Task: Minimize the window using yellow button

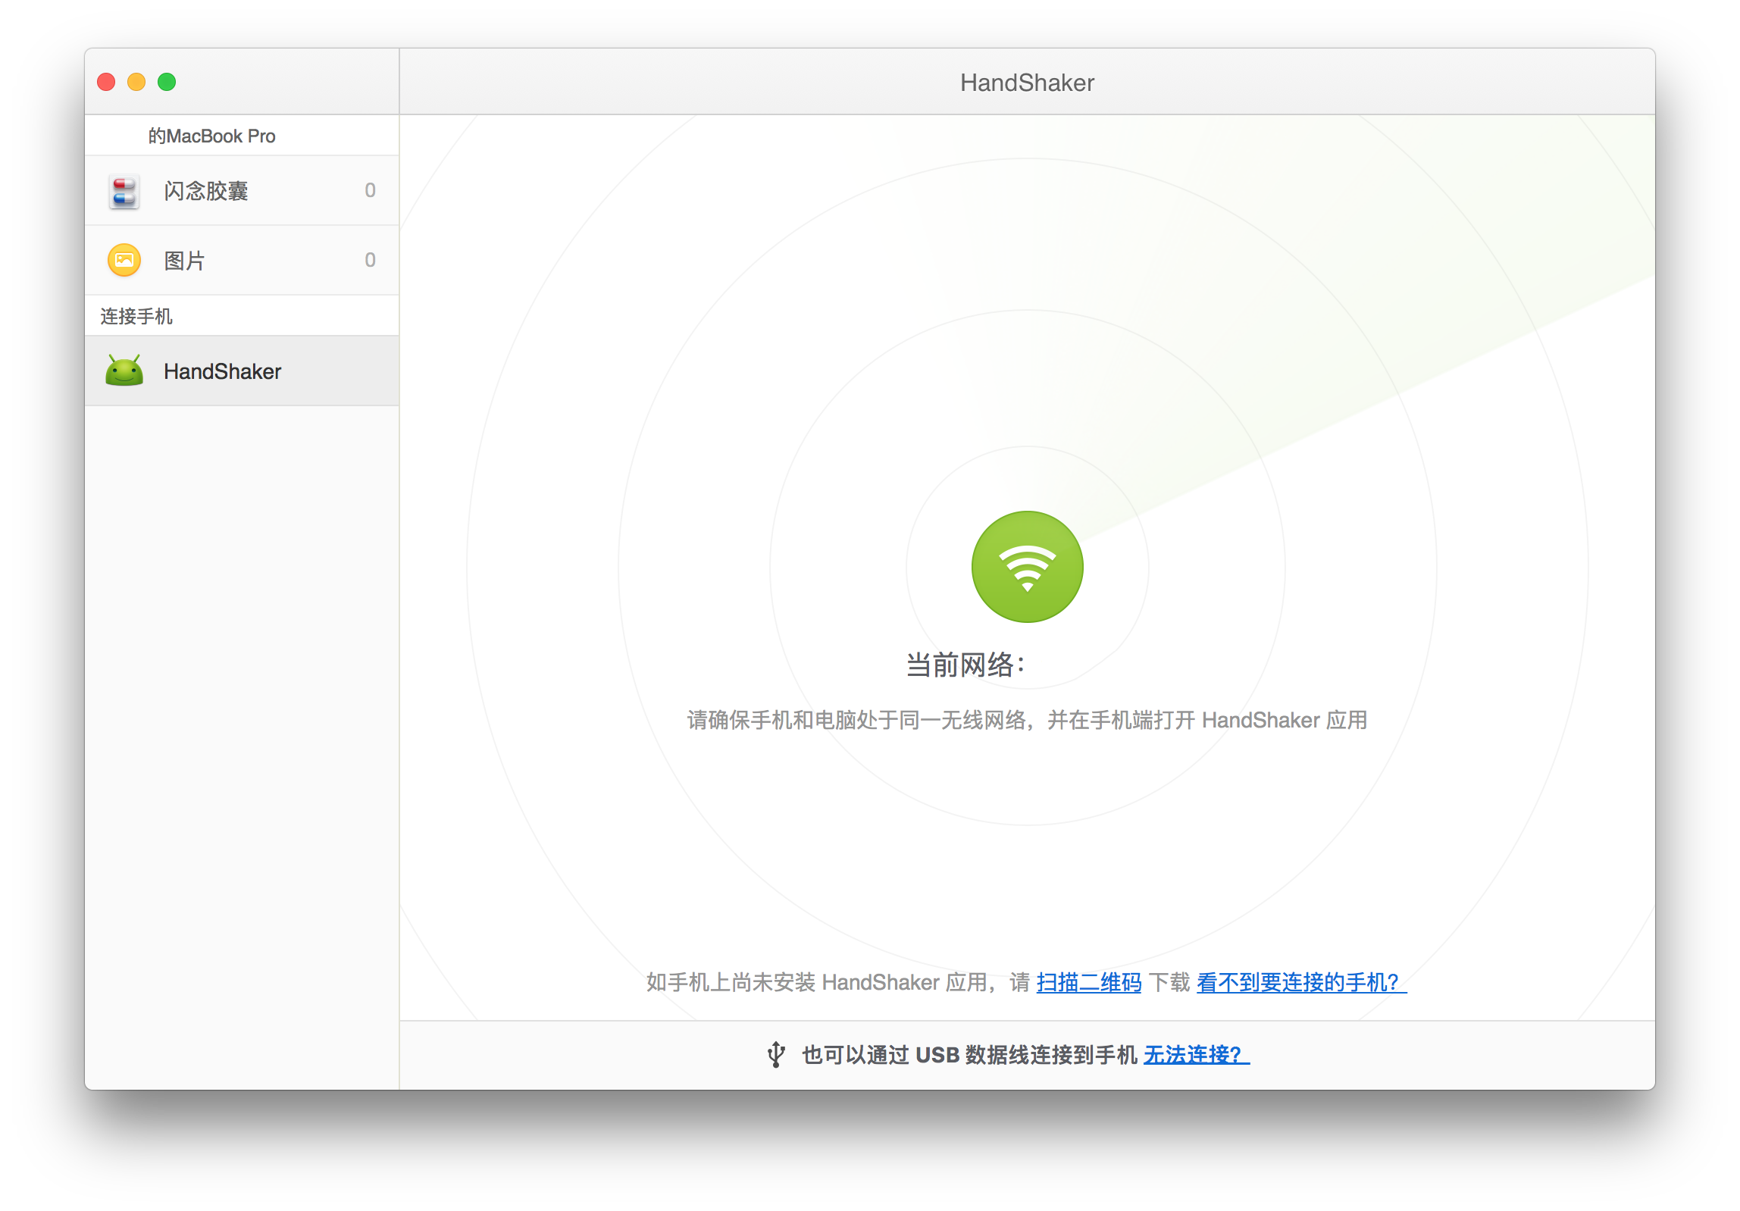Action: click(x=136, y=82)
